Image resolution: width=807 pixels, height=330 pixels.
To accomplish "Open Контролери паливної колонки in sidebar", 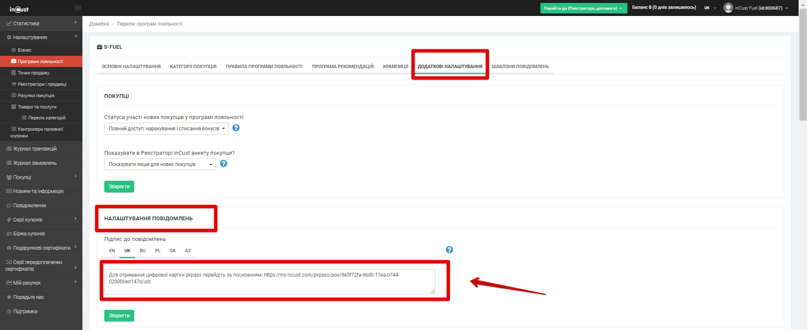I will [x=41, y=132].
